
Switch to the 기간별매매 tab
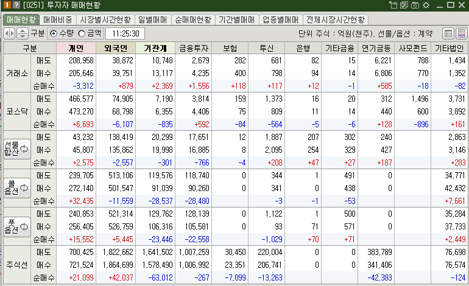[x=236, y=19]
